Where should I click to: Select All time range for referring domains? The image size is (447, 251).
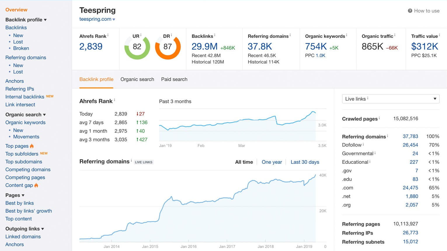pyautogui.click(x=244, y=162)
